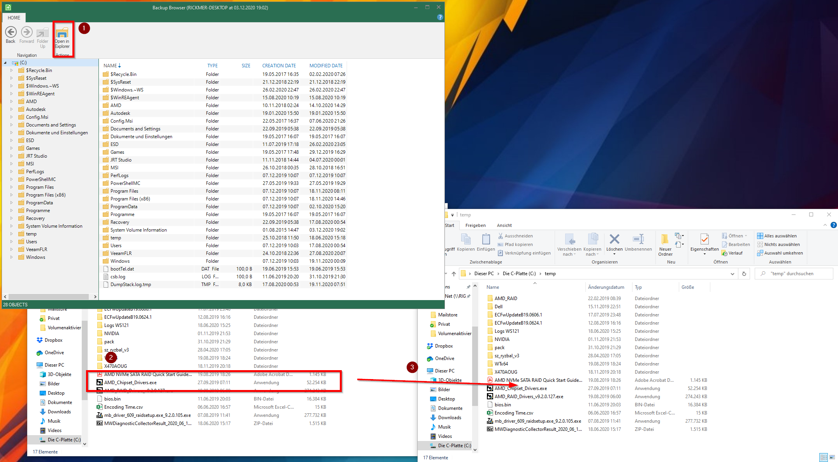Click Auswahl umkehren invert selection
838x462 pixels.
click(x=780, y=253)
